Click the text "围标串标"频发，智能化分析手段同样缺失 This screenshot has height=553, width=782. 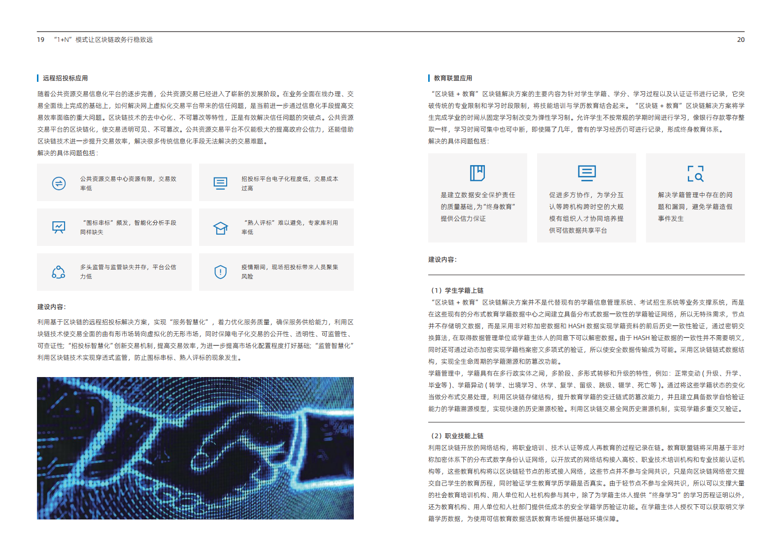pyautogui.click(x=128, y=227)
